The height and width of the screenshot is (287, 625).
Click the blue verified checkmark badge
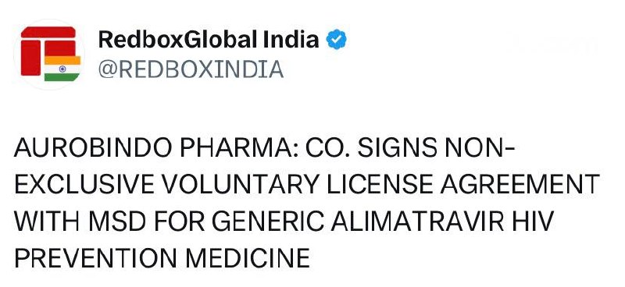pyautogui.click(x=337, y=40)
